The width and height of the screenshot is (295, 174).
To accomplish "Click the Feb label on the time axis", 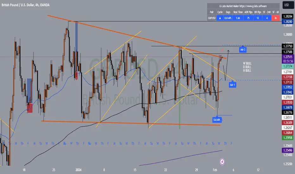I will point(215,170).
